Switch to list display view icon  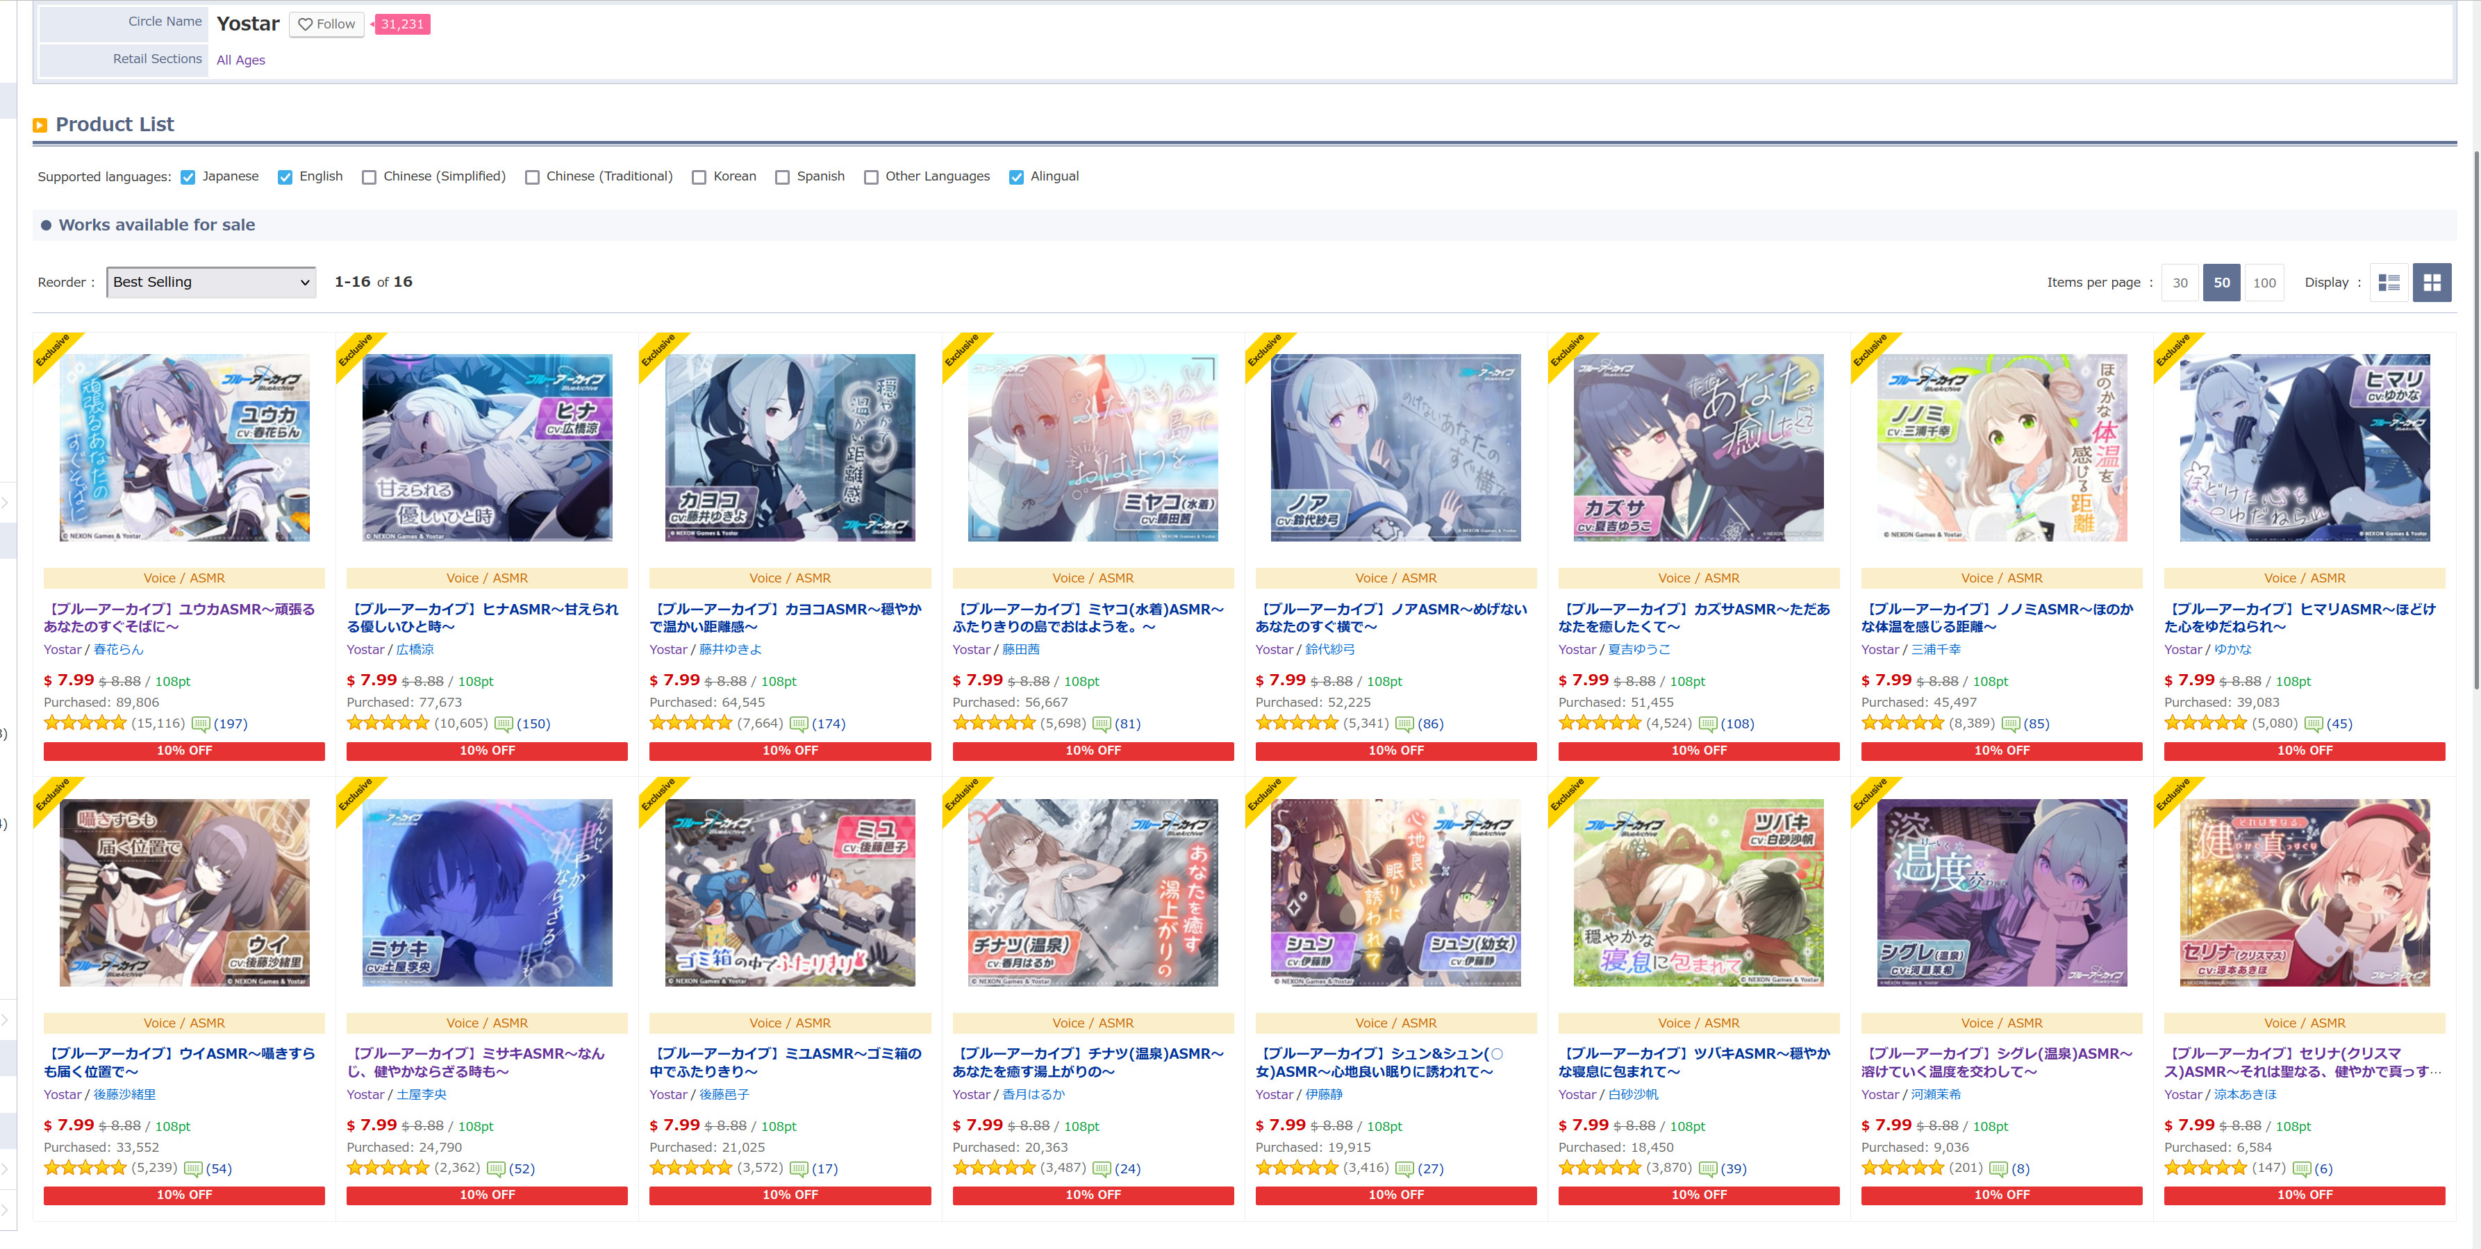pos(2389,282)
